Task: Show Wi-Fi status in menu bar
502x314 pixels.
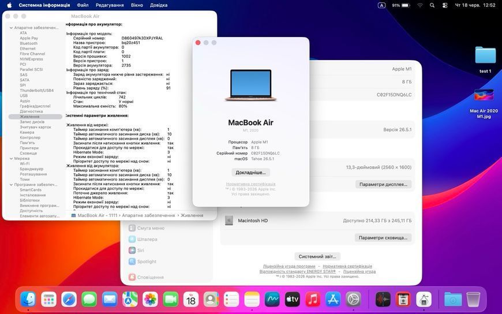Action: 419,5
